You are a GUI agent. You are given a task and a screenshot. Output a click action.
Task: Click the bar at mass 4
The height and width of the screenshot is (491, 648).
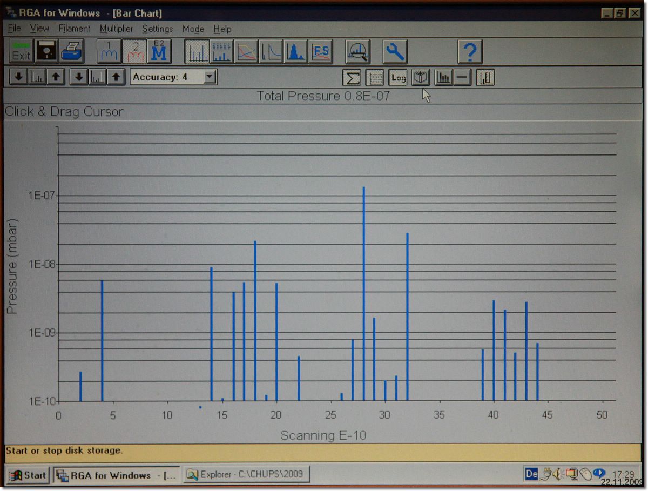tap(102, 340)
